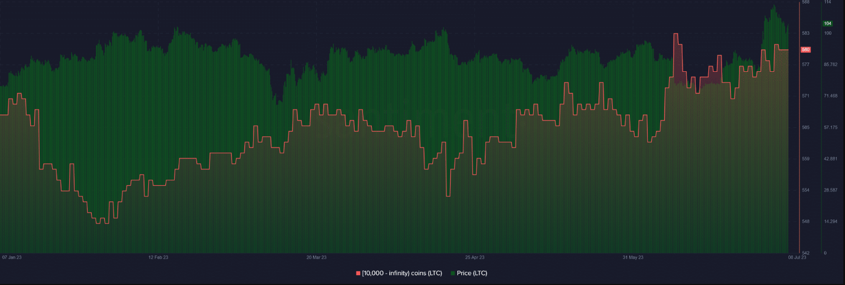The height and width of the screenshot is (285, 845).
Task: Select the 12 Feb 23 date label
Action: pos(158,256)
